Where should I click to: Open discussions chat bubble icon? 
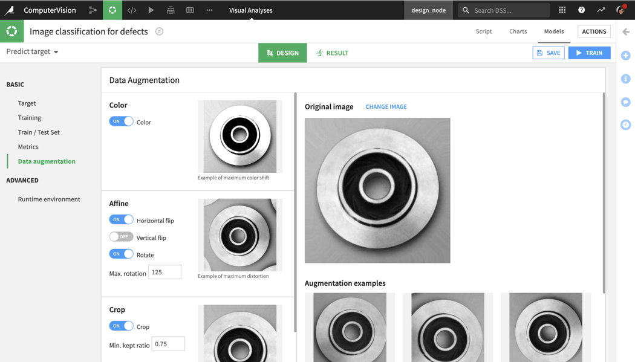coord(626,102)
